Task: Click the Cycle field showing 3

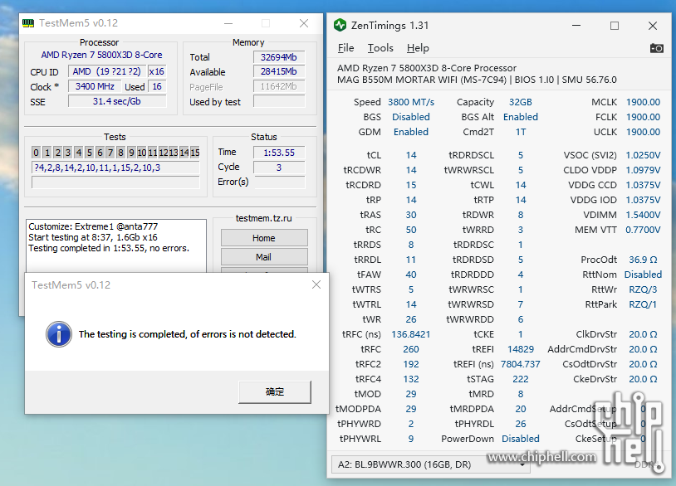Action: coord(279,168)
